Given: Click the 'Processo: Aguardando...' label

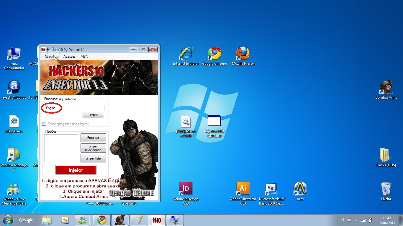Looking at the screenshot, I should pos(62,99).
